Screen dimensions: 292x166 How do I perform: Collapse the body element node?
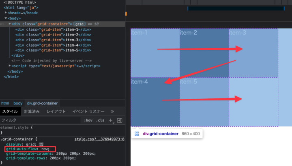[x=6, y=18]
